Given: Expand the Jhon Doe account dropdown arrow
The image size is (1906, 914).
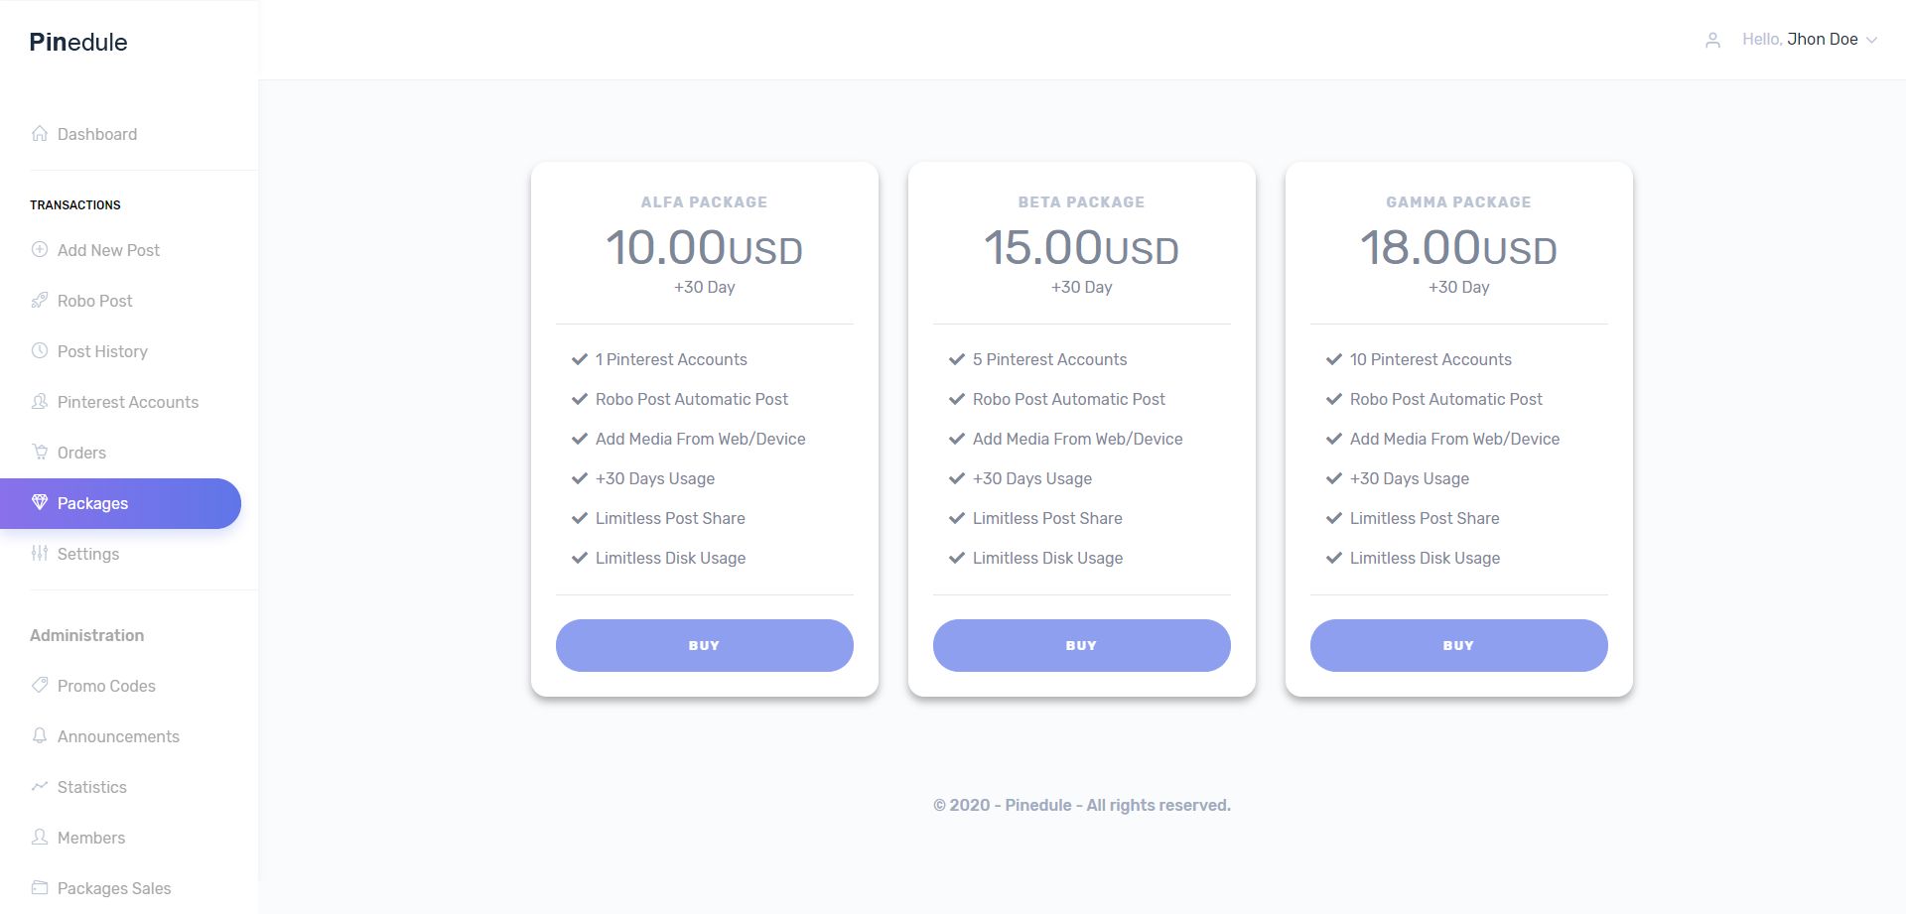Looking at the screenshot, I should point(1871,41).
